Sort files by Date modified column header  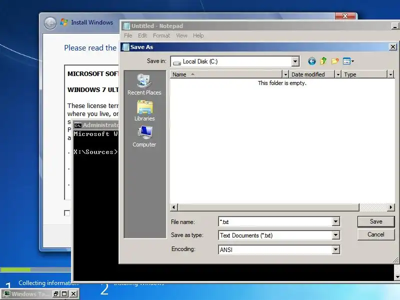click(312, 74)
